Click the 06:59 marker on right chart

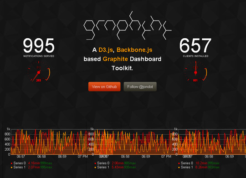click(x=230, y=157)
